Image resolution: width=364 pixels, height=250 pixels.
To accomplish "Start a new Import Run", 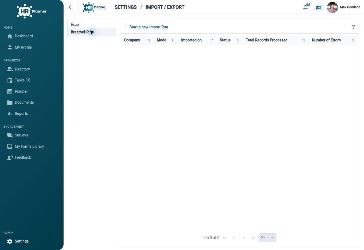I will click(x=146, y=27).
